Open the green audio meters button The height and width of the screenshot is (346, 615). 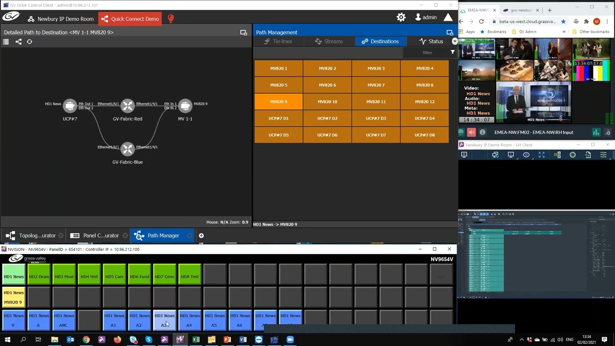click(x=596, y=132)
